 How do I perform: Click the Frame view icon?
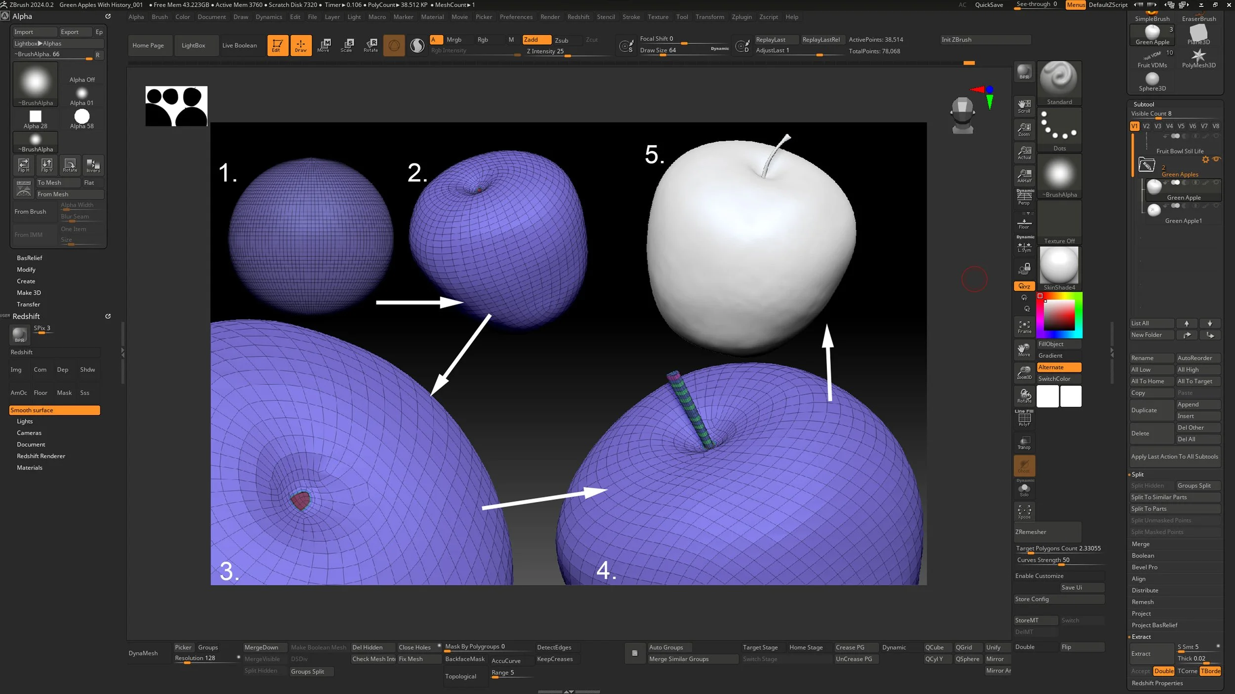point(1024,326)
